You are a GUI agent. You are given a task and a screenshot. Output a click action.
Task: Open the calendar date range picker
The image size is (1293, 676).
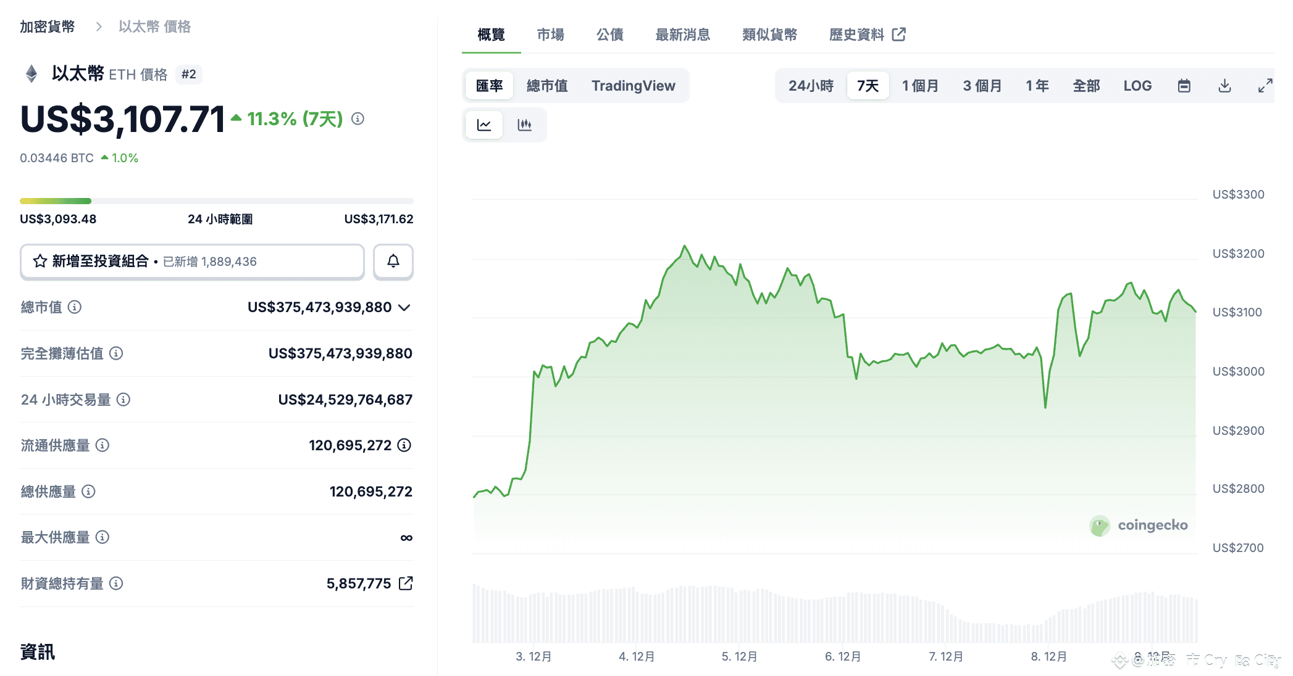(1184, 86)
